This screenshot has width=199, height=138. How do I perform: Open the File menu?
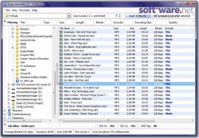8,10
